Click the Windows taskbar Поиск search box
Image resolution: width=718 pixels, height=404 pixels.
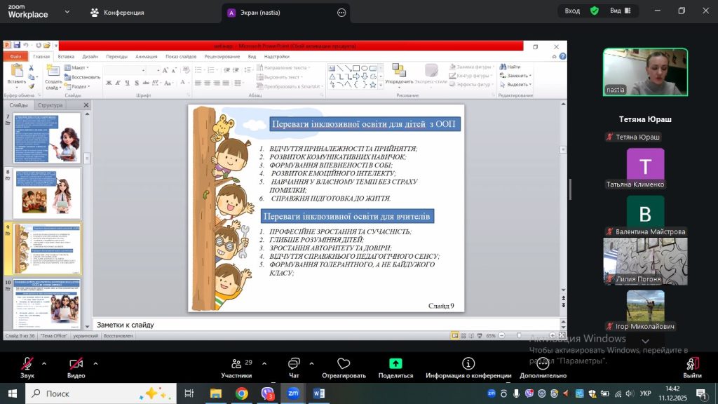coord(98,393)
